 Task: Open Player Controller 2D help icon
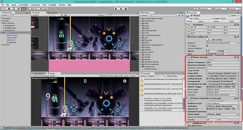click(236, 98)
